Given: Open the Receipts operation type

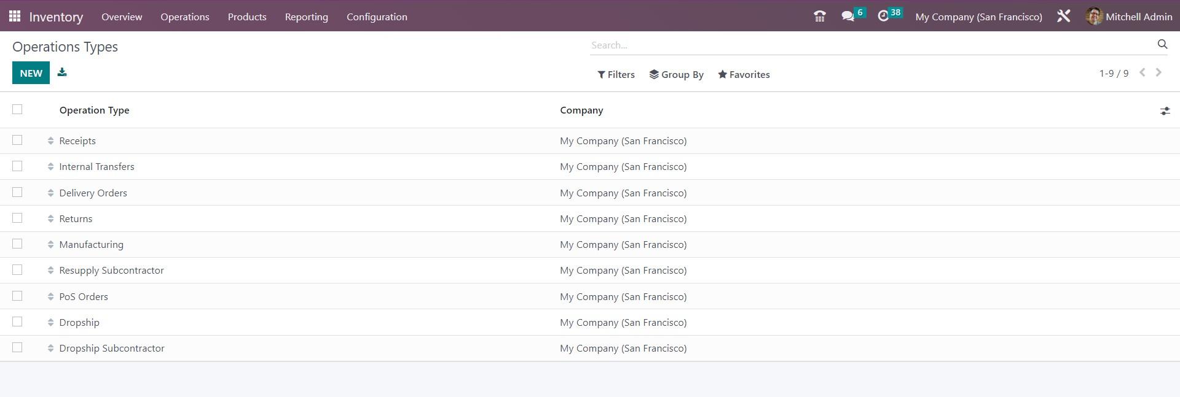Looking at the screenshot, I should 77,141.
